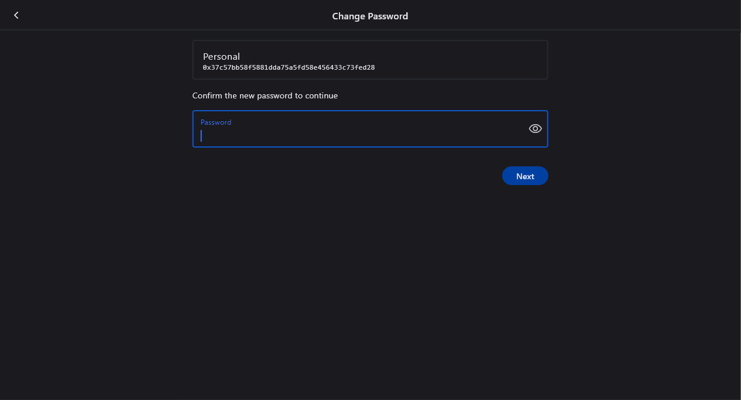Continue by clicking the blue Next button
Image resolution: width=741 pixels, height=400 pixels.
[524, 176]
